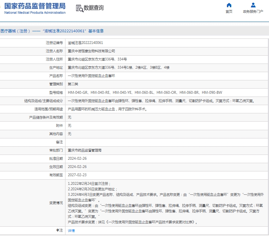This screenshot has width=269, height=237.
Task: Click the 结构及组成/主要组成成分 label
Action: tap(44, 101)
